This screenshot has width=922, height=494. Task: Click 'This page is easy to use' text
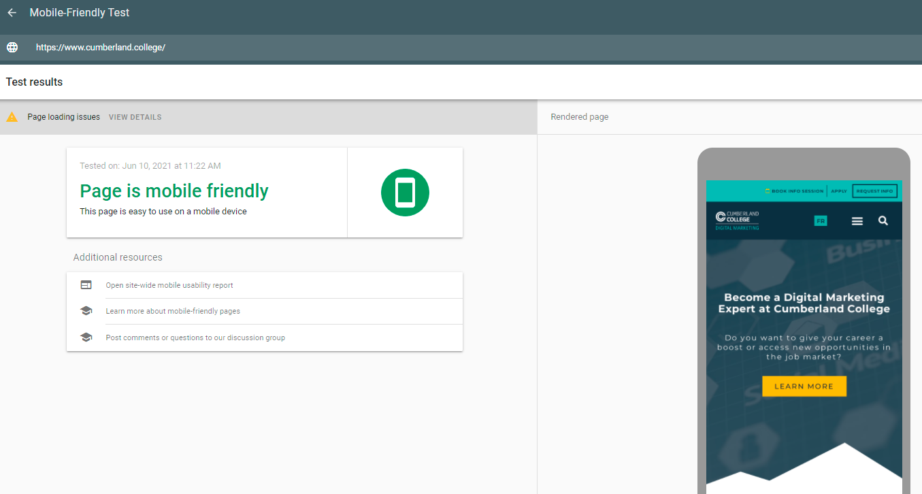click(x=163, y=212)
